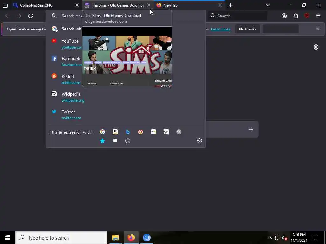The image size is (326, 244).
Task: Open Firefox application hamburger menu
Action: (318, 16)
